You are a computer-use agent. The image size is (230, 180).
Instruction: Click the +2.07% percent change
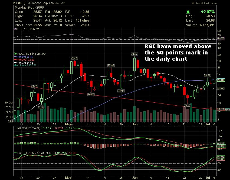click(208, 12)
